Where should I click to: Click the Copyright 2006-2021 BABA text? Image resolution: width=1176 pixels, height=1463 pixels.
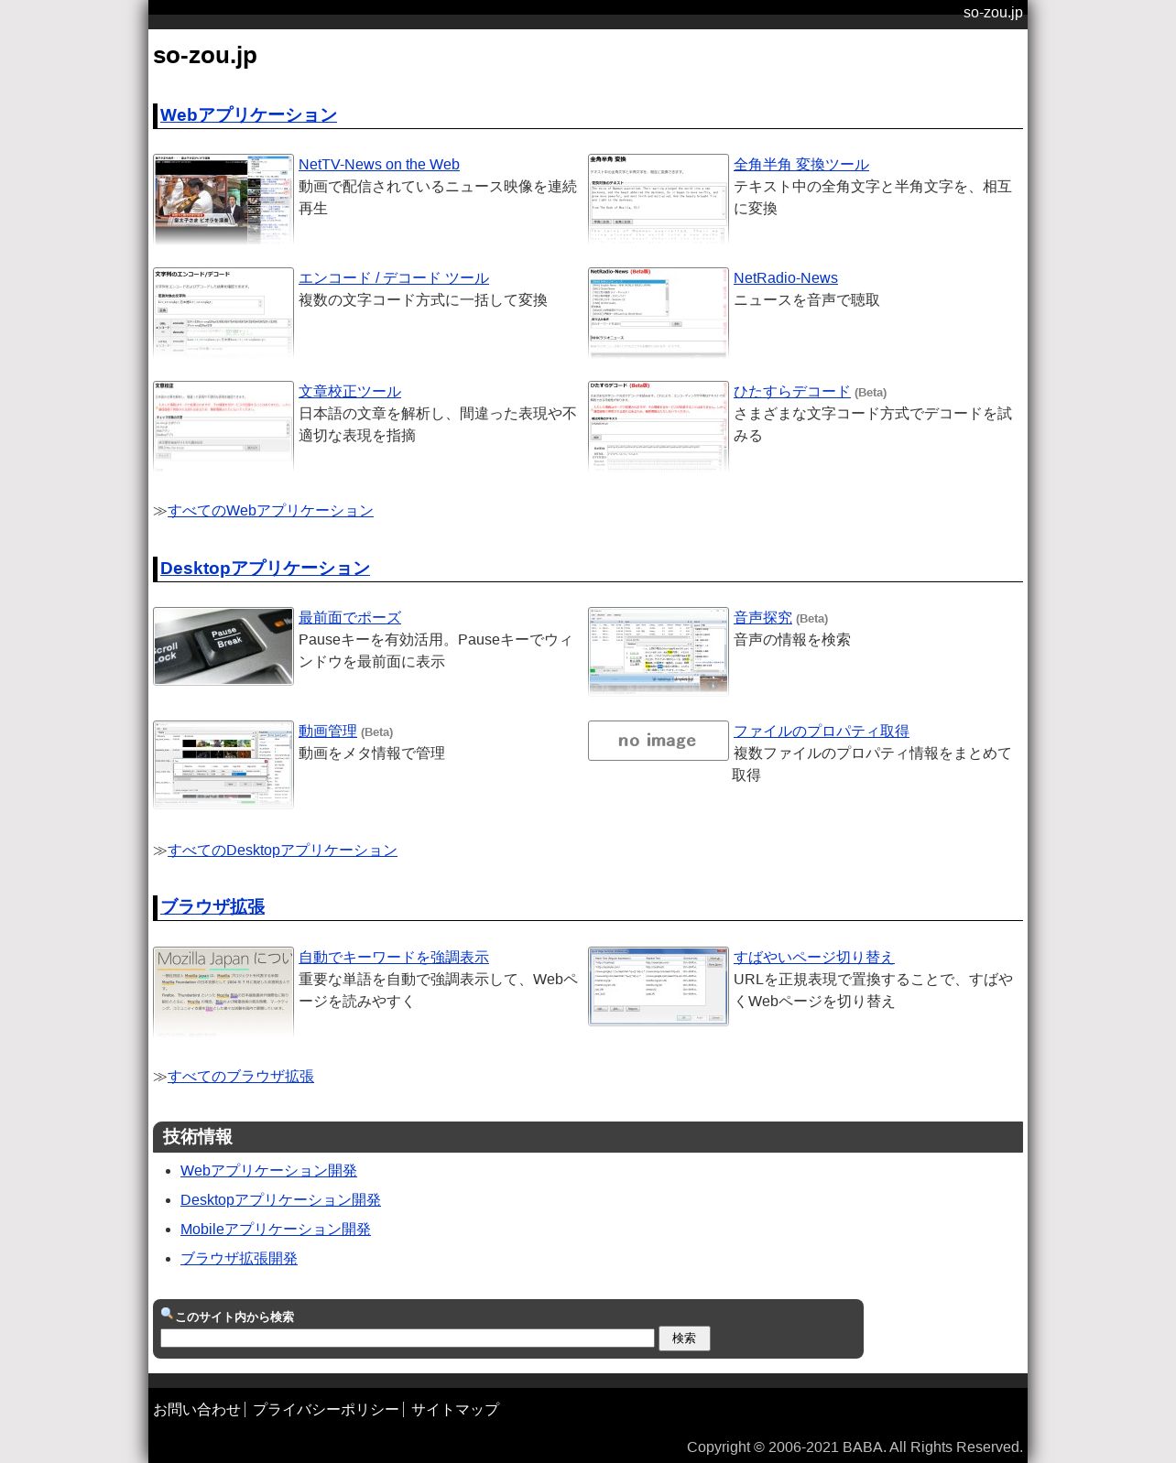855,1447
